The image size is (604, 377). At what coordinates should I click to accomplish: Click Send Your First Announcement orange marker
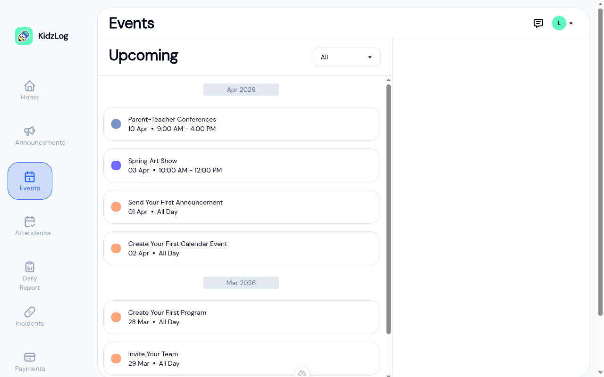tap(116, 207)
